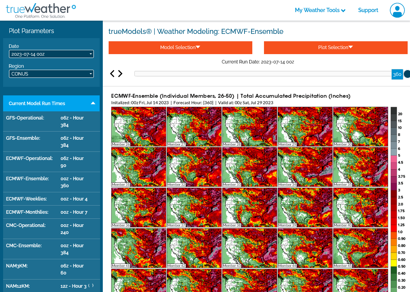Select the ECMWF-Monthlies run time row
Screen dimensions: 410x292
[x=51, y=212]
